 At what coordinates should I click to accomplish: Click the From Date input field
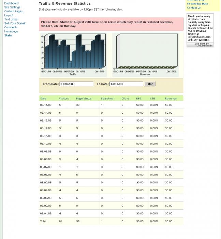[x=76, y=84]
